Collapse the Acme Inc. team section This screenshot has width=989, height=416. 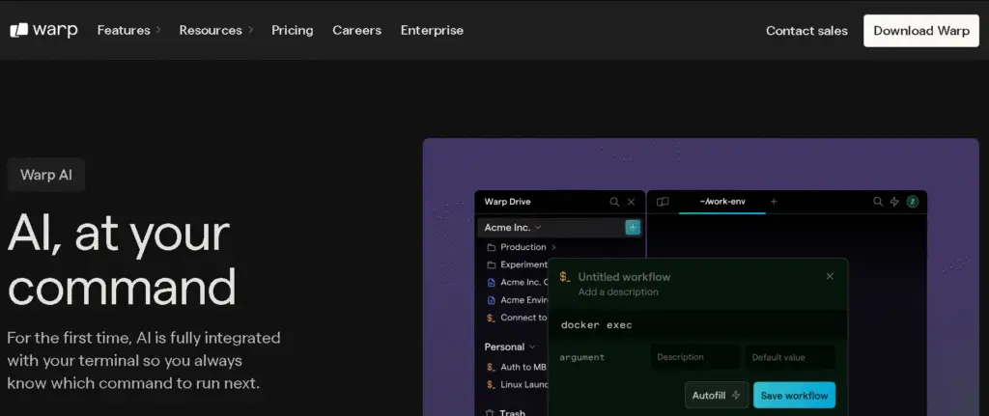click(x=538, y=228)
